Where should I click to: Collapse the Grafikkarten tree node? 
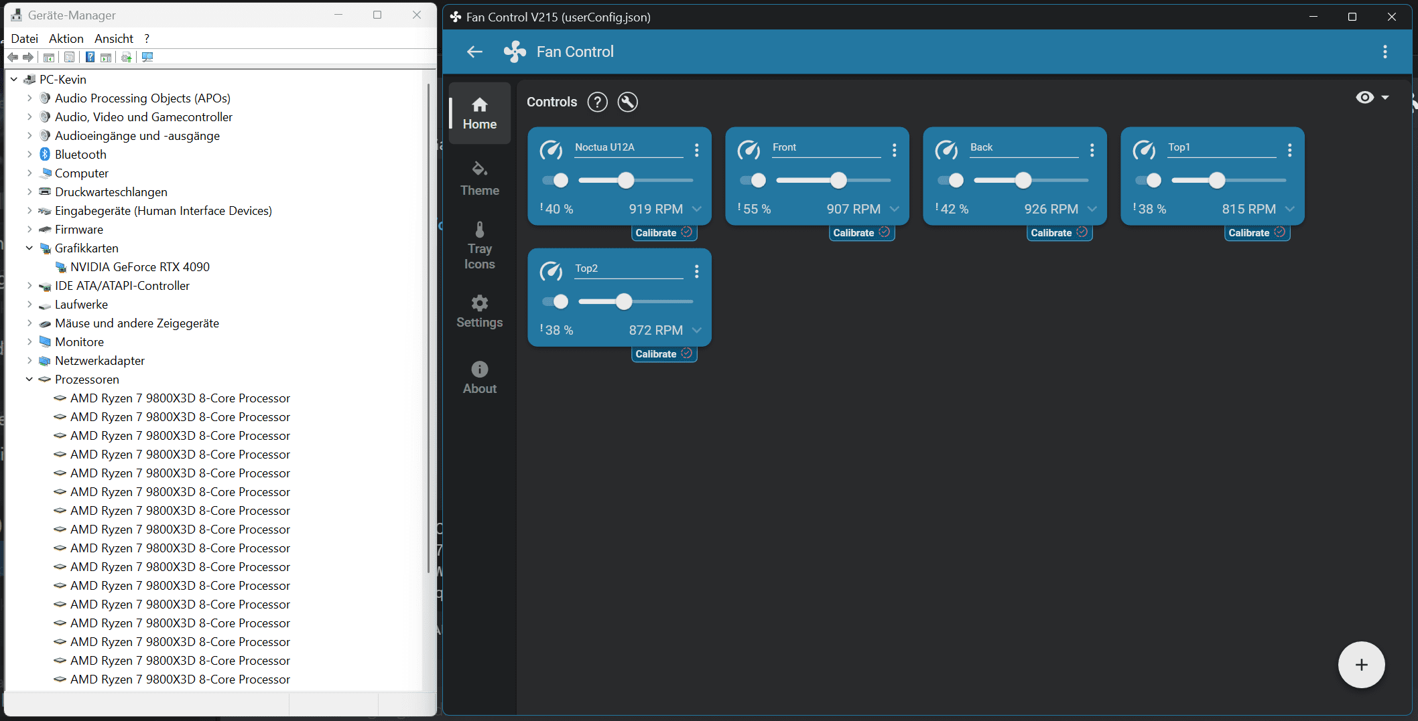tap(29, 248)
